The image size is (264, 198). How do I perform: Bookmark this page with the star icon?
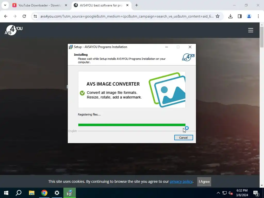[x=218, y=16]
